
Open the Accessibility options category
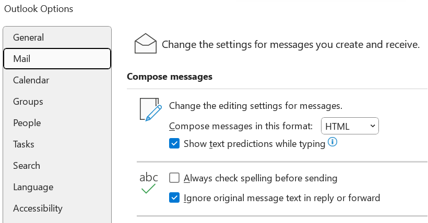pos(38,208)
